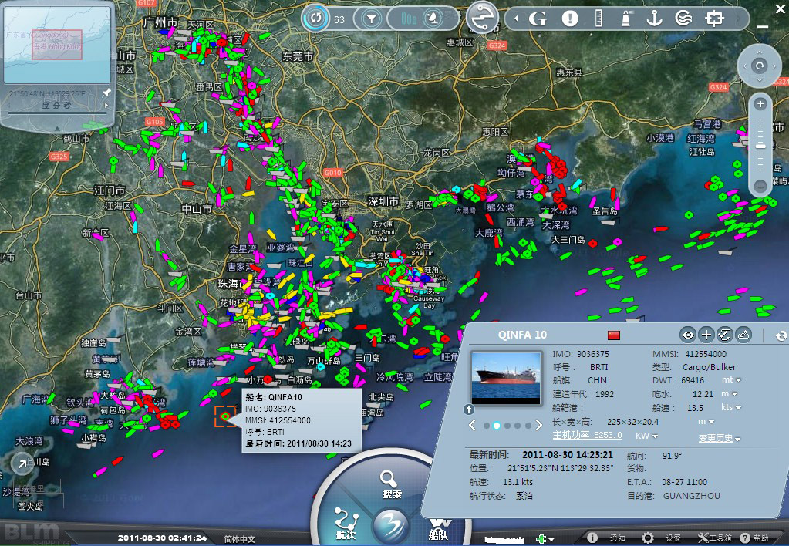Screen dimensions: 789x546
Task: Switch language via 简体中文
Action: point(240,538)
